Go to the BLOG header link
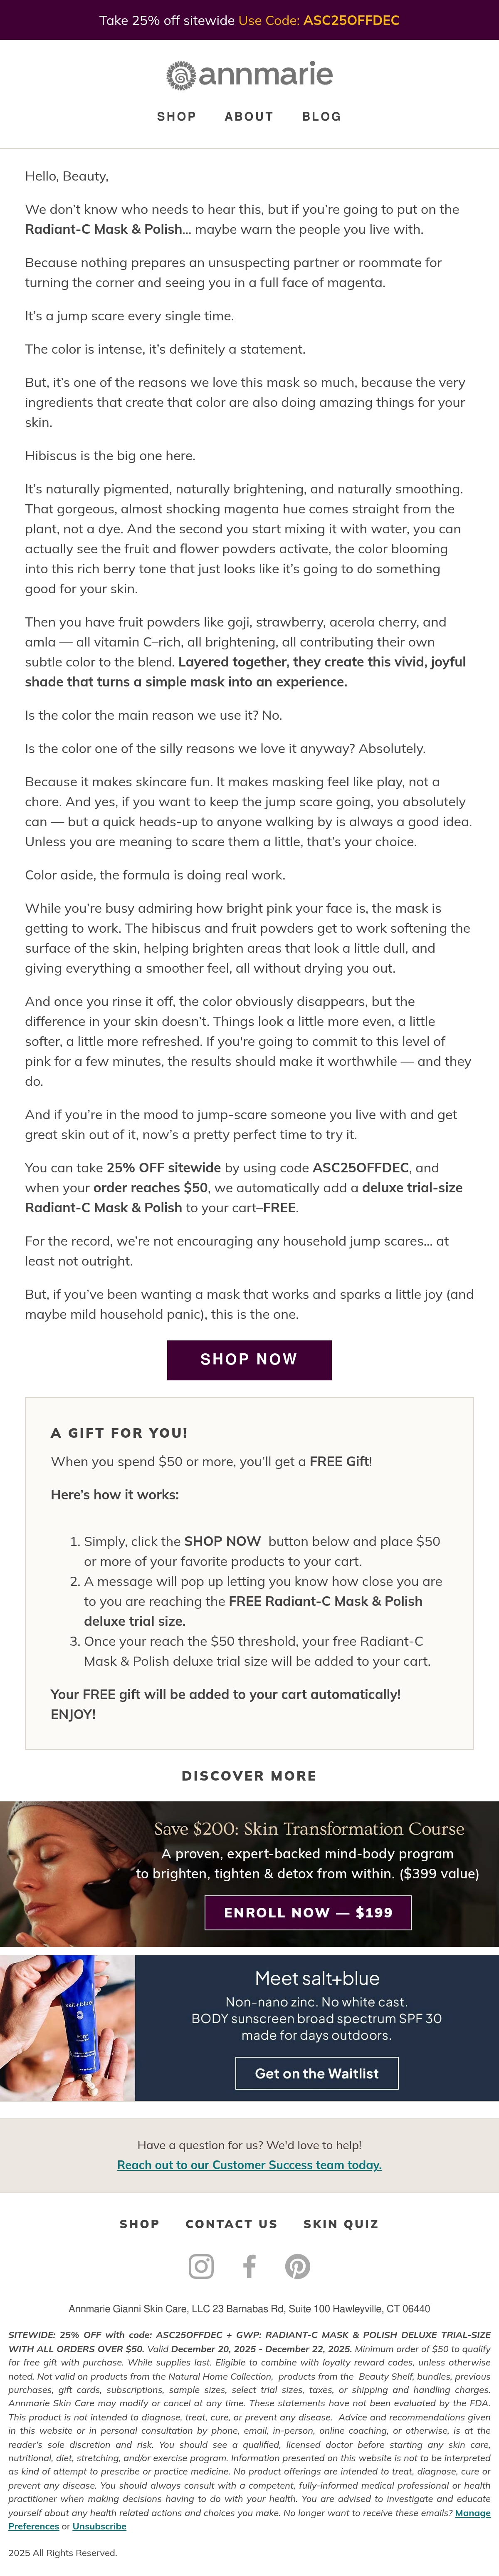 click(321, 116)
